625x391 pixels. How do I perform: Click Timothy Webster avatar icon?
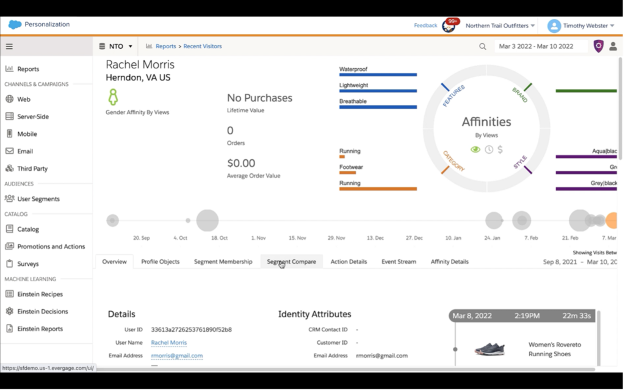point(554,26)
